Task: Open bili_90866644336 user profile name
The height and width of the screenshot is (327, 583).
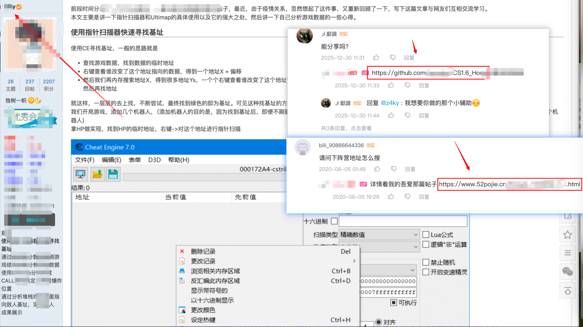Action: click(x=341, y=145)
